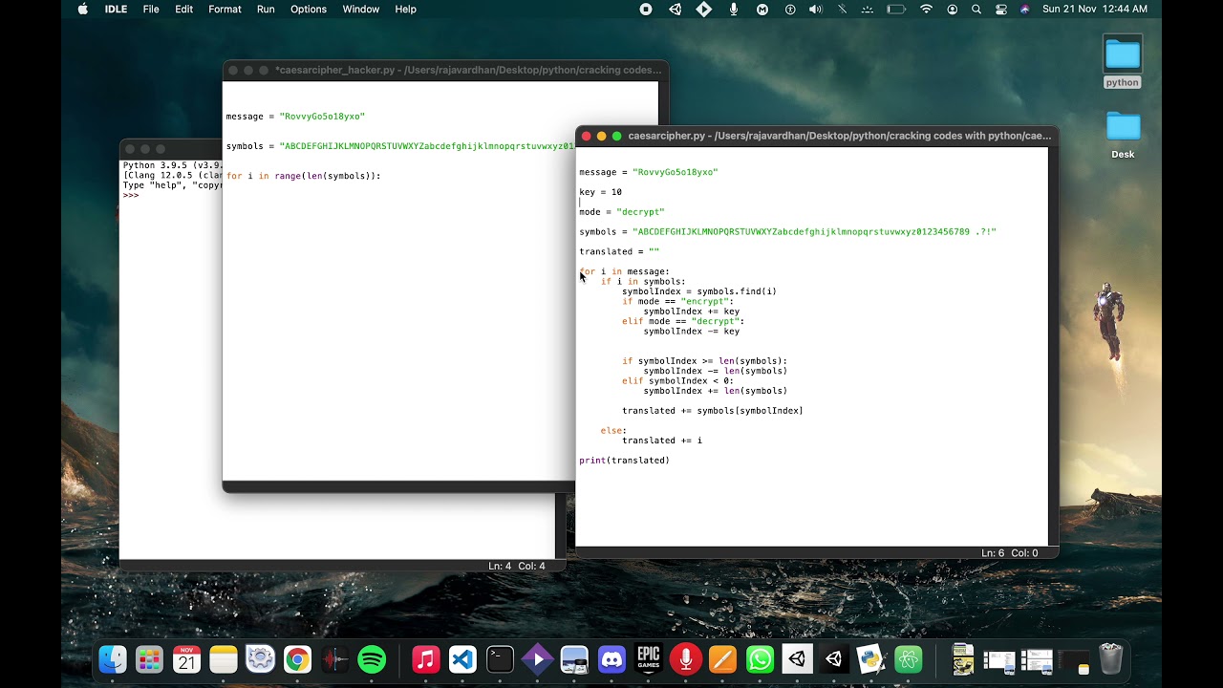
Task: Open the Calendar app in dock
Action: pos(186,659)
